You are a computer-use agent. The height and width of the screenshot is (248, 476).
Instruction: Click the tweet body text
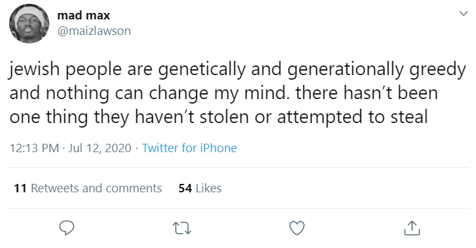click(x=238, y=93)
